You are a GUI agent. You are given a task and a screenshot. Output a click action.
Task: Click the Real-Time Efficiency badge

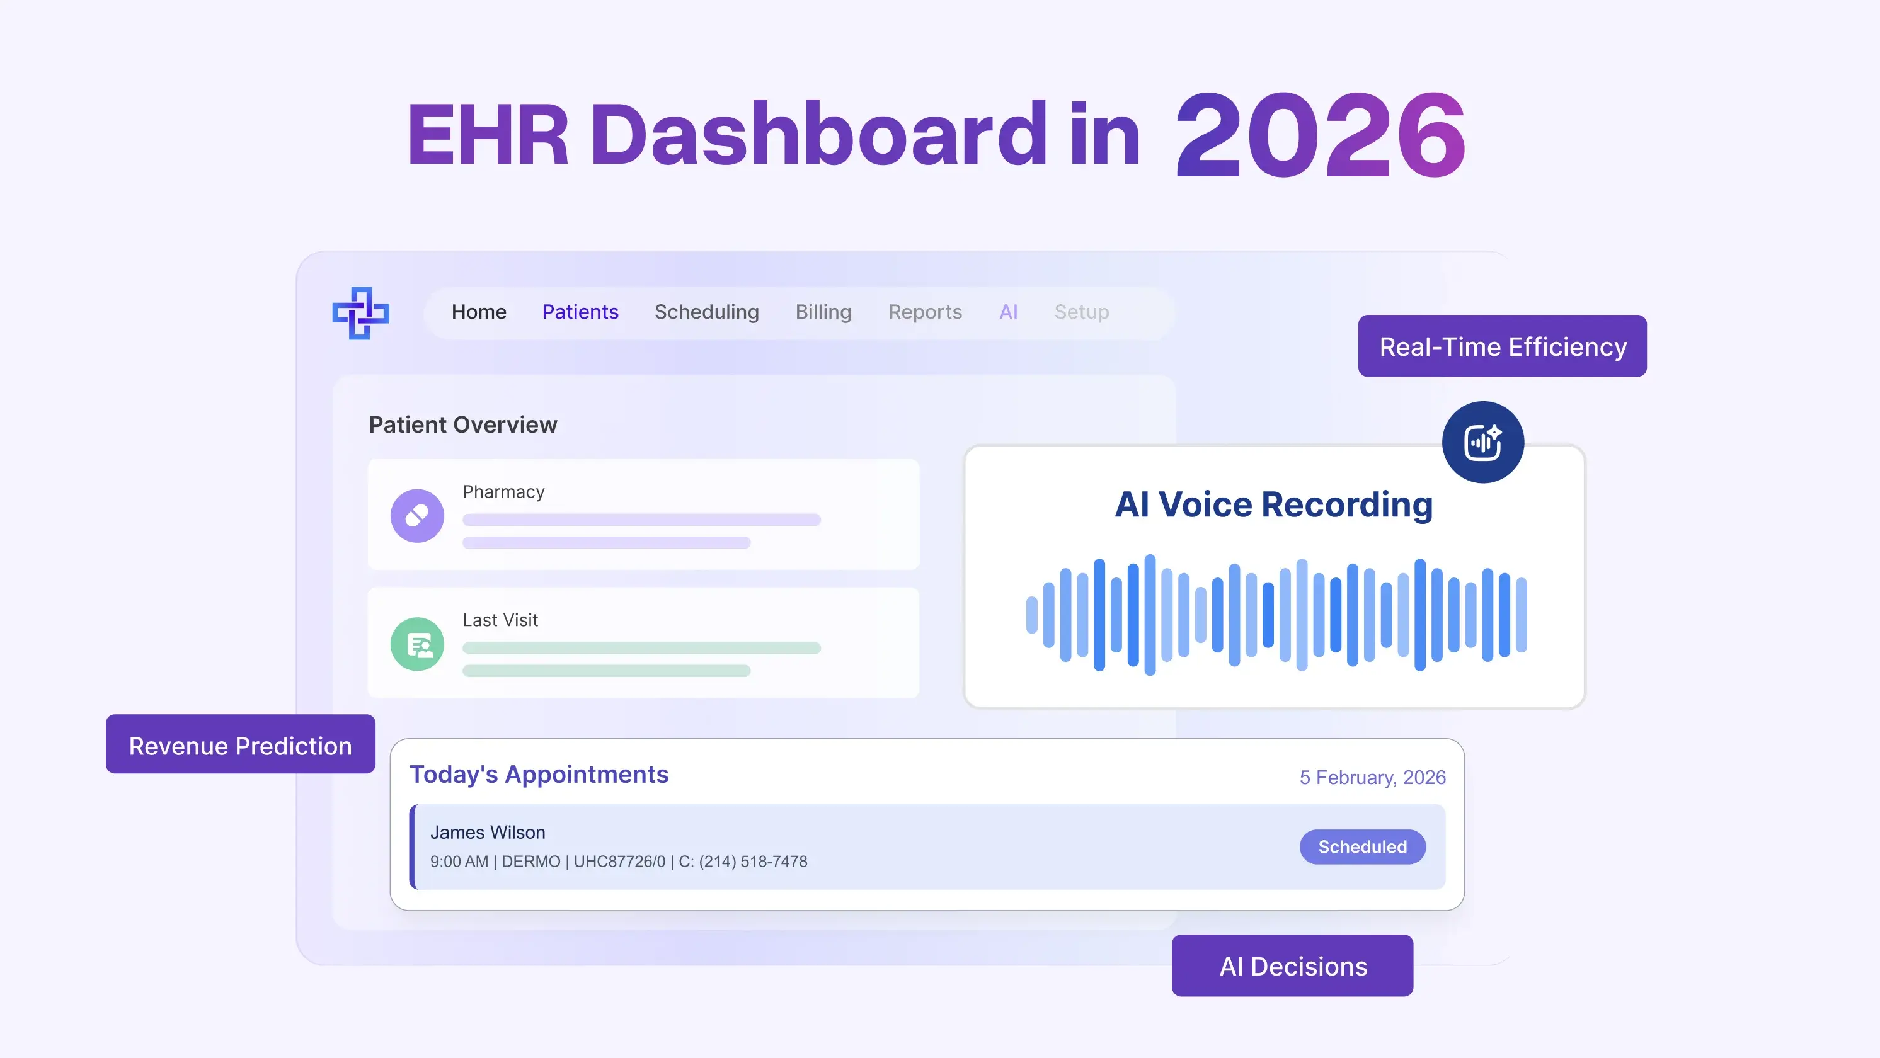pos(1502,346)
